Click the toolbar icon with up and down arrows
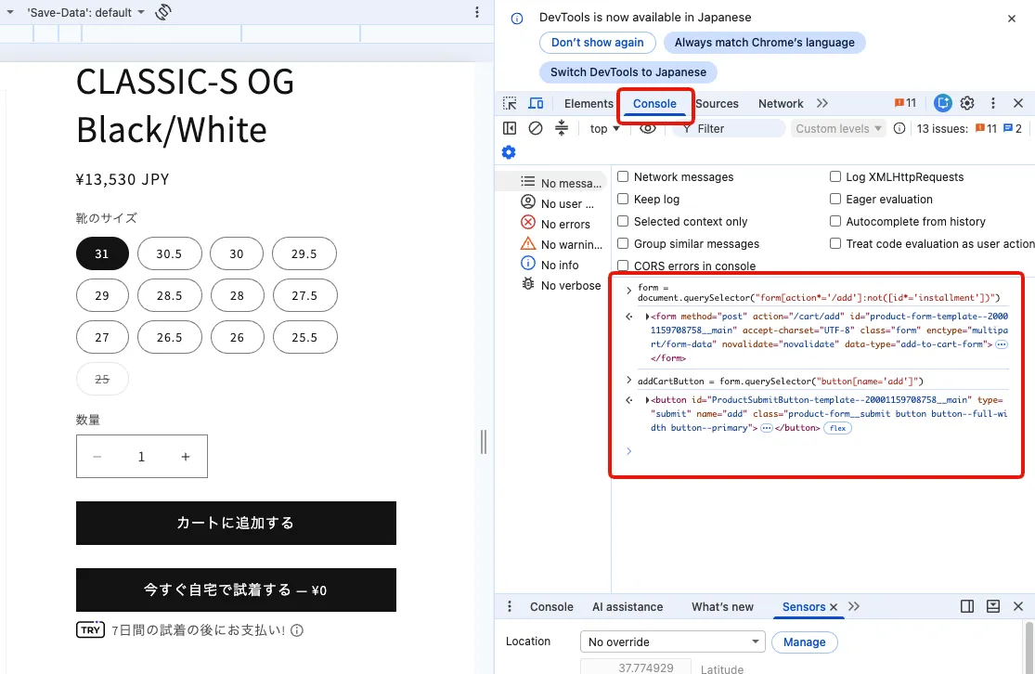Screen dimensions: 1035x674 pyautogui.click(x=561, y=128)
